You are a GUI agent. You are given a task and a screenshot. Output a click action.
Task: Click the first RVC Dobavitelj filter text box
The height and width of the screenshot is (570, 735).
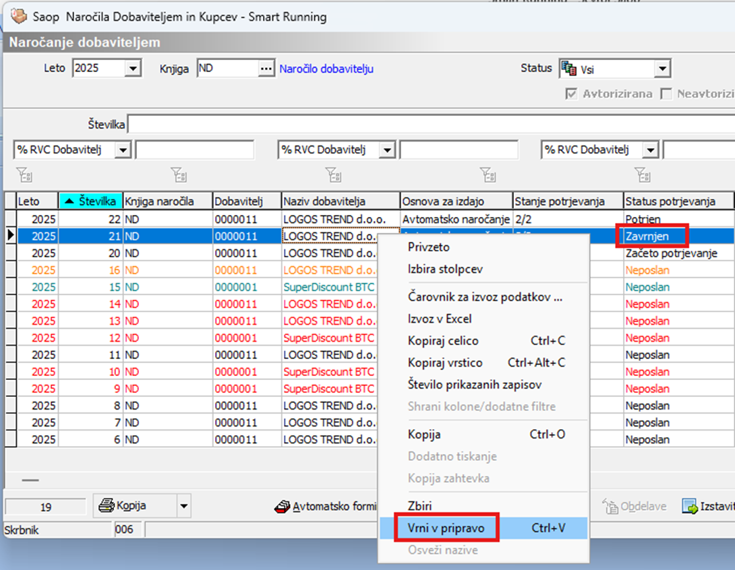[194, 150]
